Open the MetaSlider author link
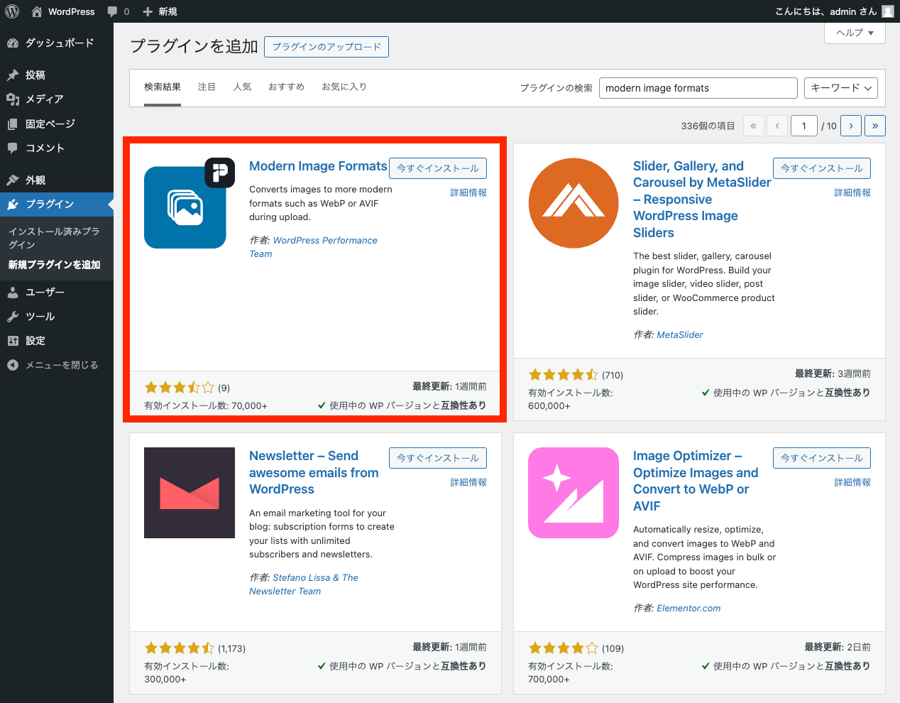This screenshot has width=900, height=703. pyautogui.click(x=680, y=335)
